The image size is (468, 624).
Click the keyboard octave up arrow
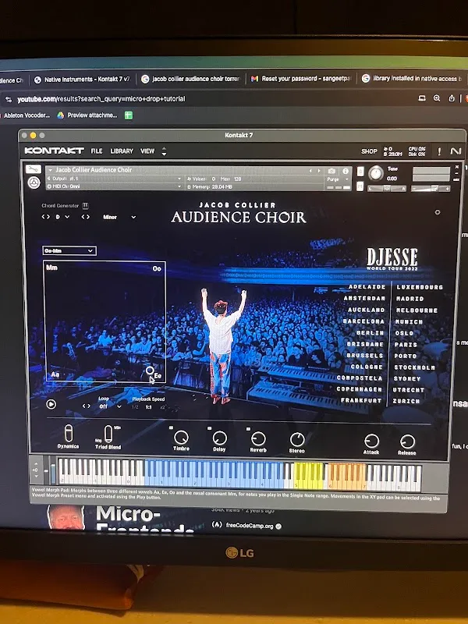coord(36,464)
